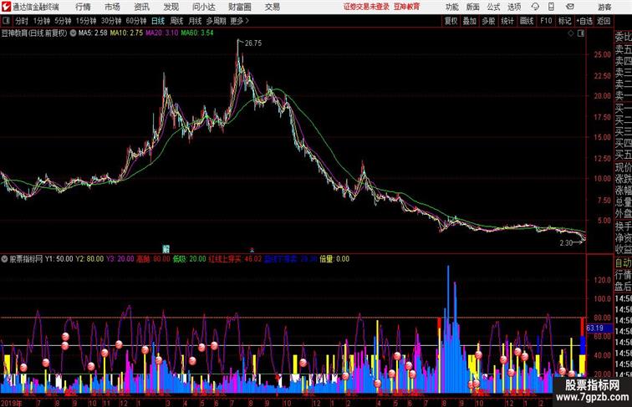Viewport: 632px width, 407px height.
Task: Switch to the 15分钟 period tab
Action: point(86,21)
